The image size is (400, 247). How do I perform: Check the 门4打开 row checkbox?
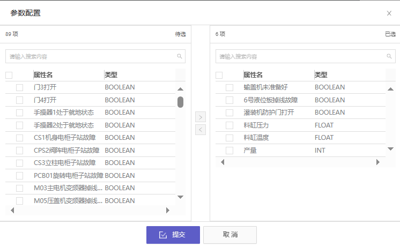click(20, 100)
